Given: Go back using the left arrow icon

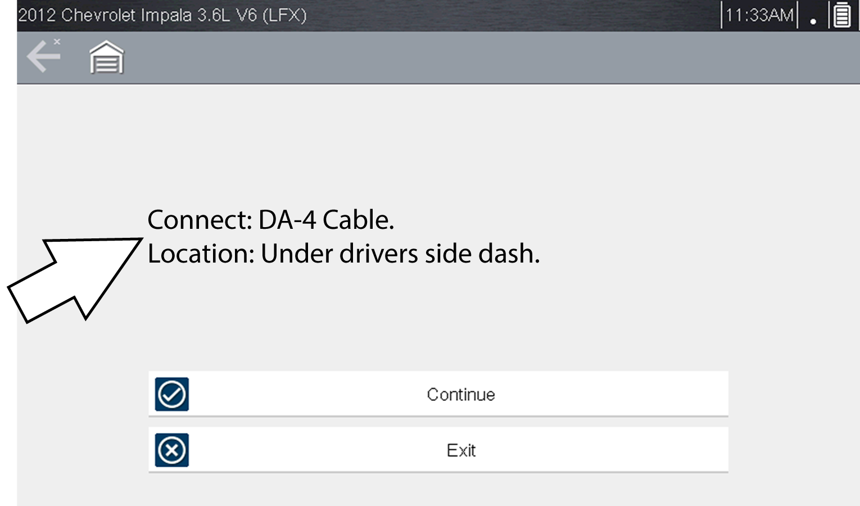Looking at the screenshot, I should point(43,57).
